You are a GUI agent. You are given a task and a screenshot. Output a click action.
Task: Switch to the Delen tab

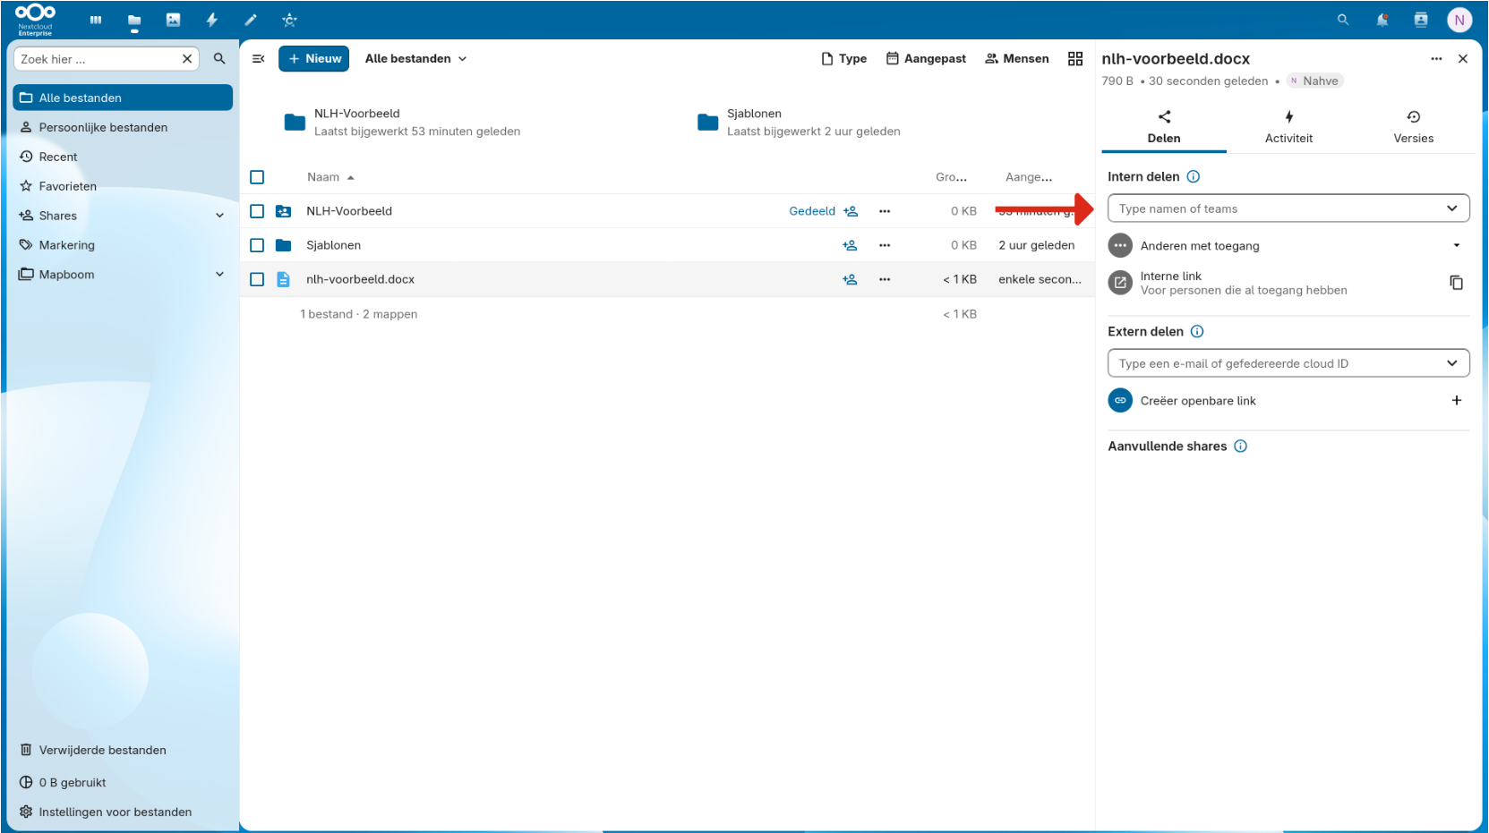point(1164,127)
